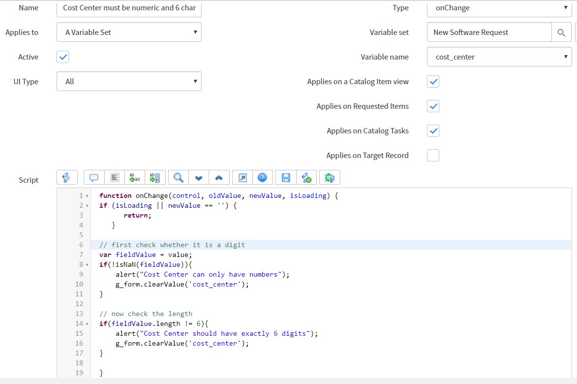The width and height of the screenshot is (577, 384).
Task: Enable Applies on Target Record checkbox
Action: [x=433, y=156]
